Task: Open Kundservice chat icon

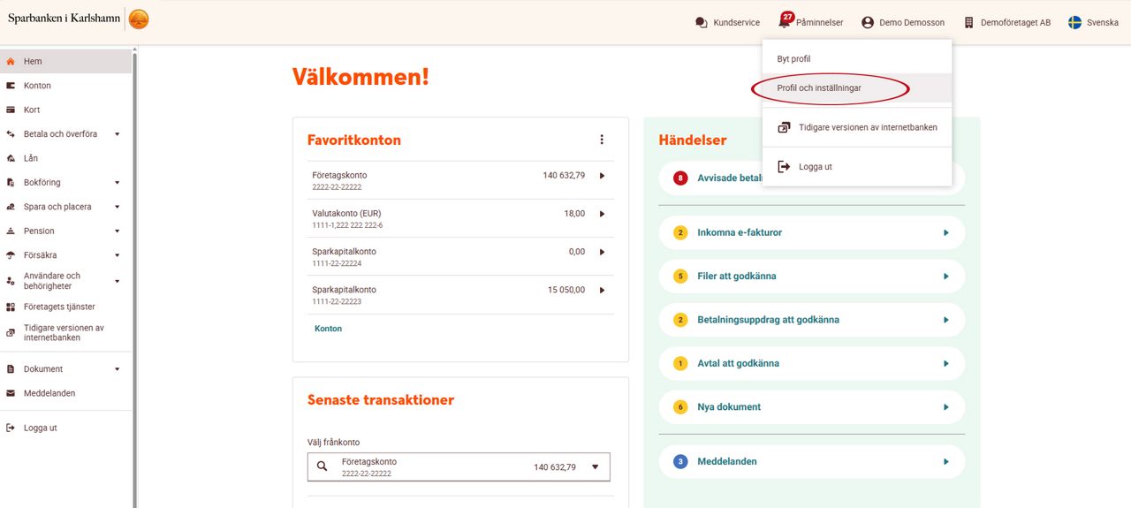Action: tap(702, 23)
